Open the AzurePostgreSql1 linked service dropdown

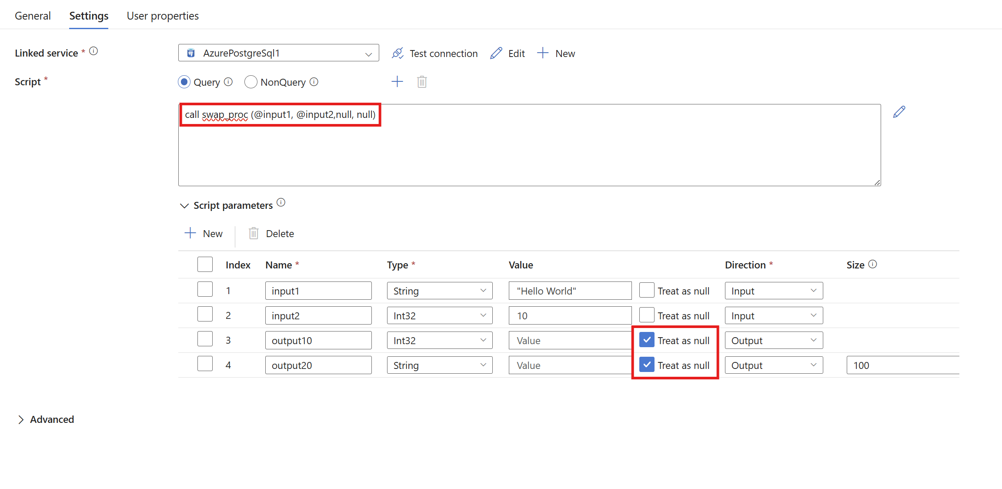point(278,53)
